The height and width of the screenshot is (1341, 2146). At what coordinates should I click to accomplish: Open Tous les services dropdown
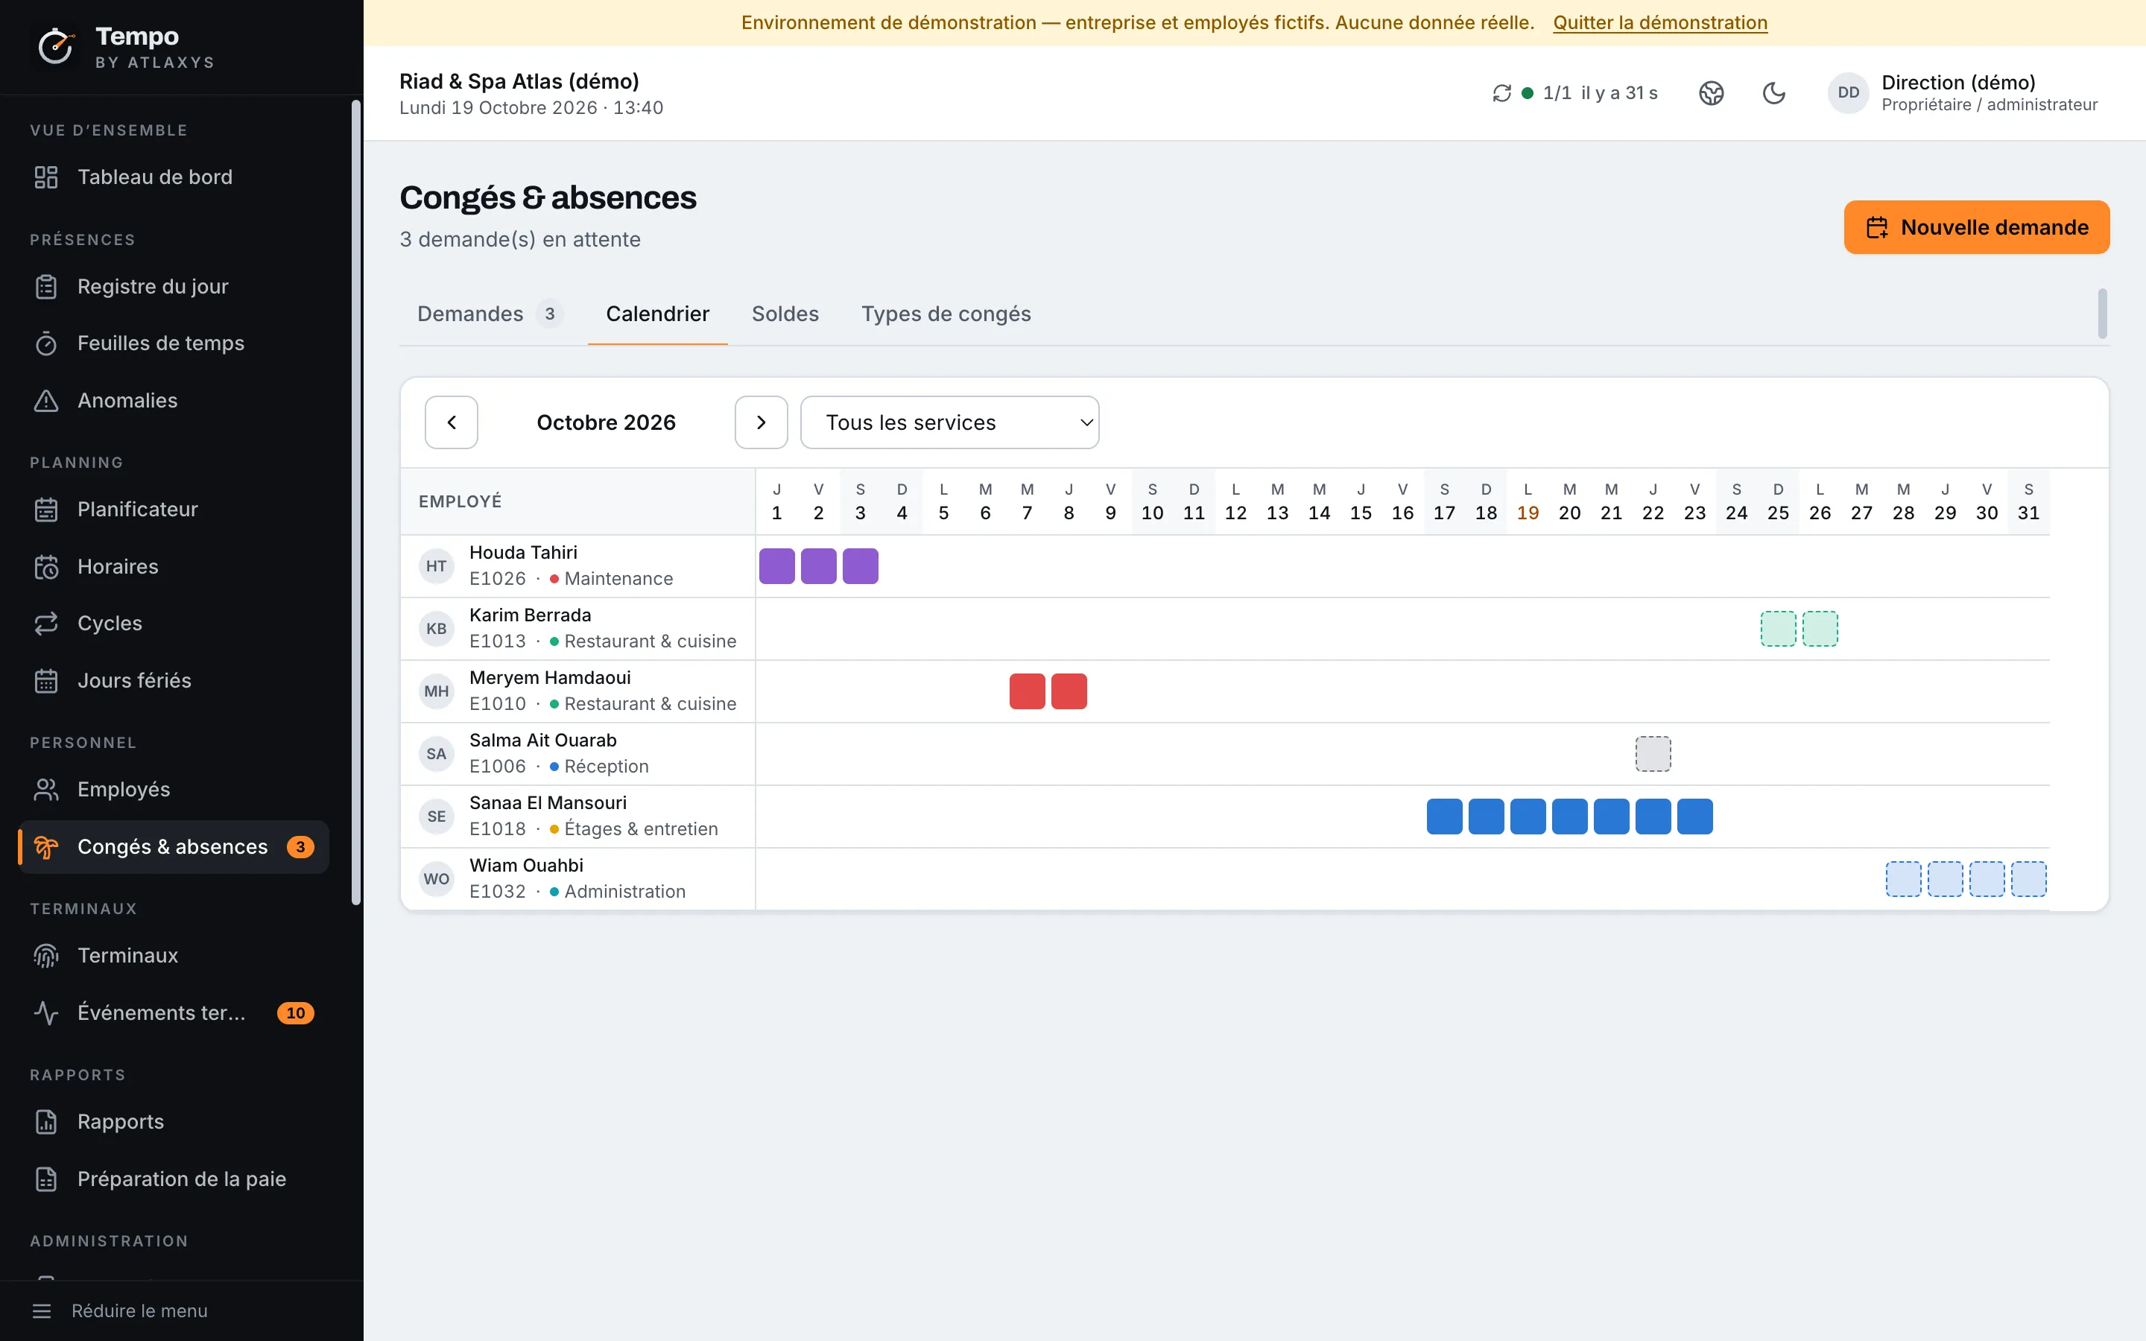[x=950, y=422]
